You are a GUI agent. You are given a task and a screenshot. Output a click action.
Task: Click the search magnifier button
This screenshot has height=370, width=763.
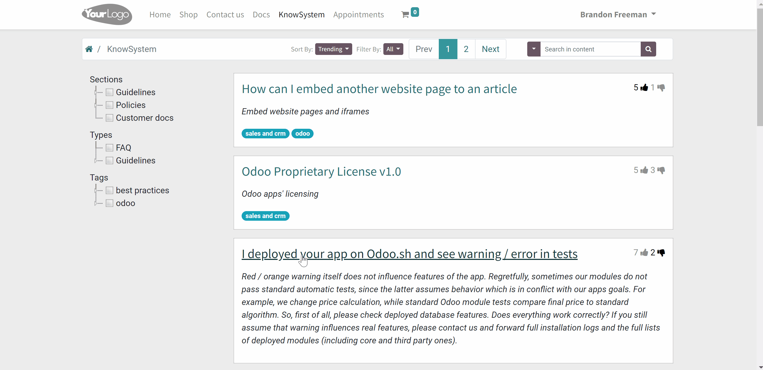(648, 49)
